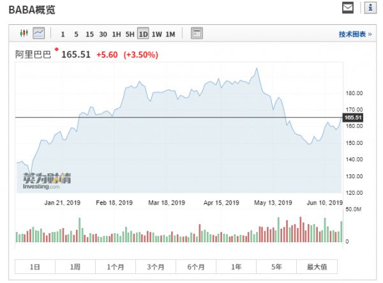Select the 5H chart interval
This screenshot has width=383, height=283.
(x=130, y=34)
